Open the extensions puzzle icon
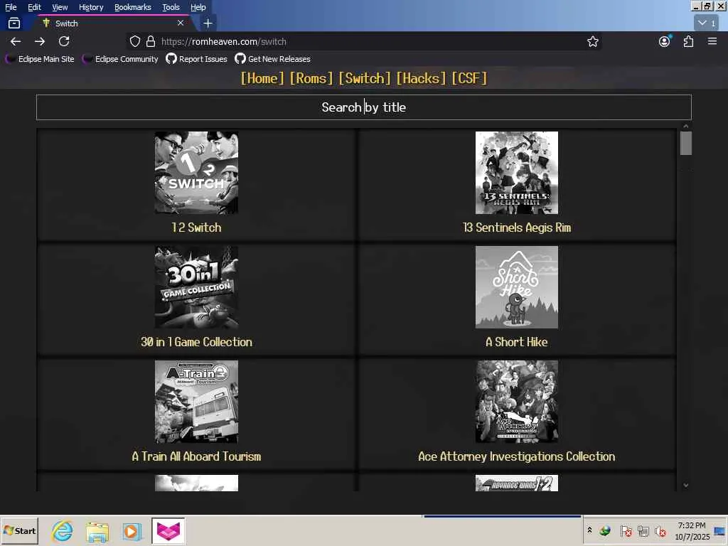 (688, 41)
